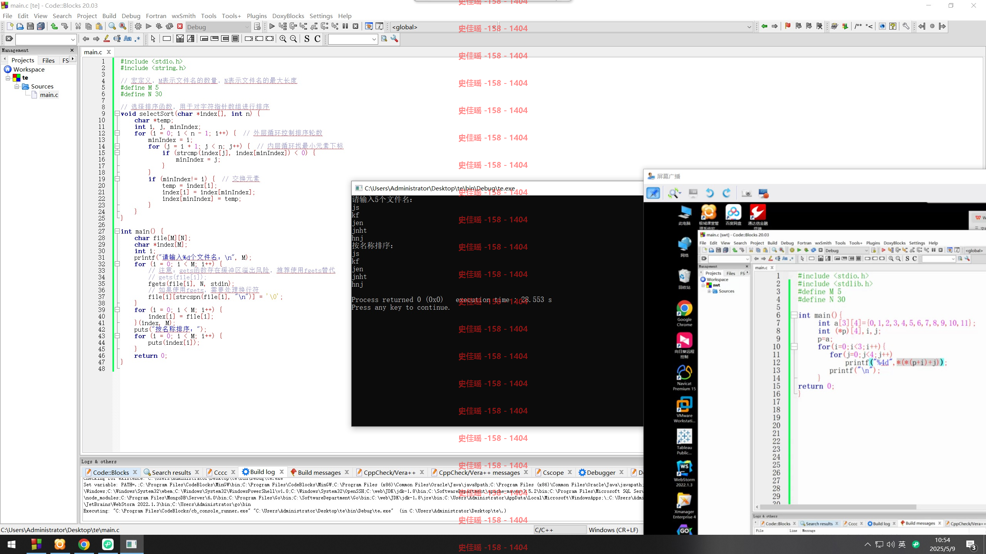Collapse the te project tree node
Viewport: 986px width, 554px height.
tap(8, 78)
